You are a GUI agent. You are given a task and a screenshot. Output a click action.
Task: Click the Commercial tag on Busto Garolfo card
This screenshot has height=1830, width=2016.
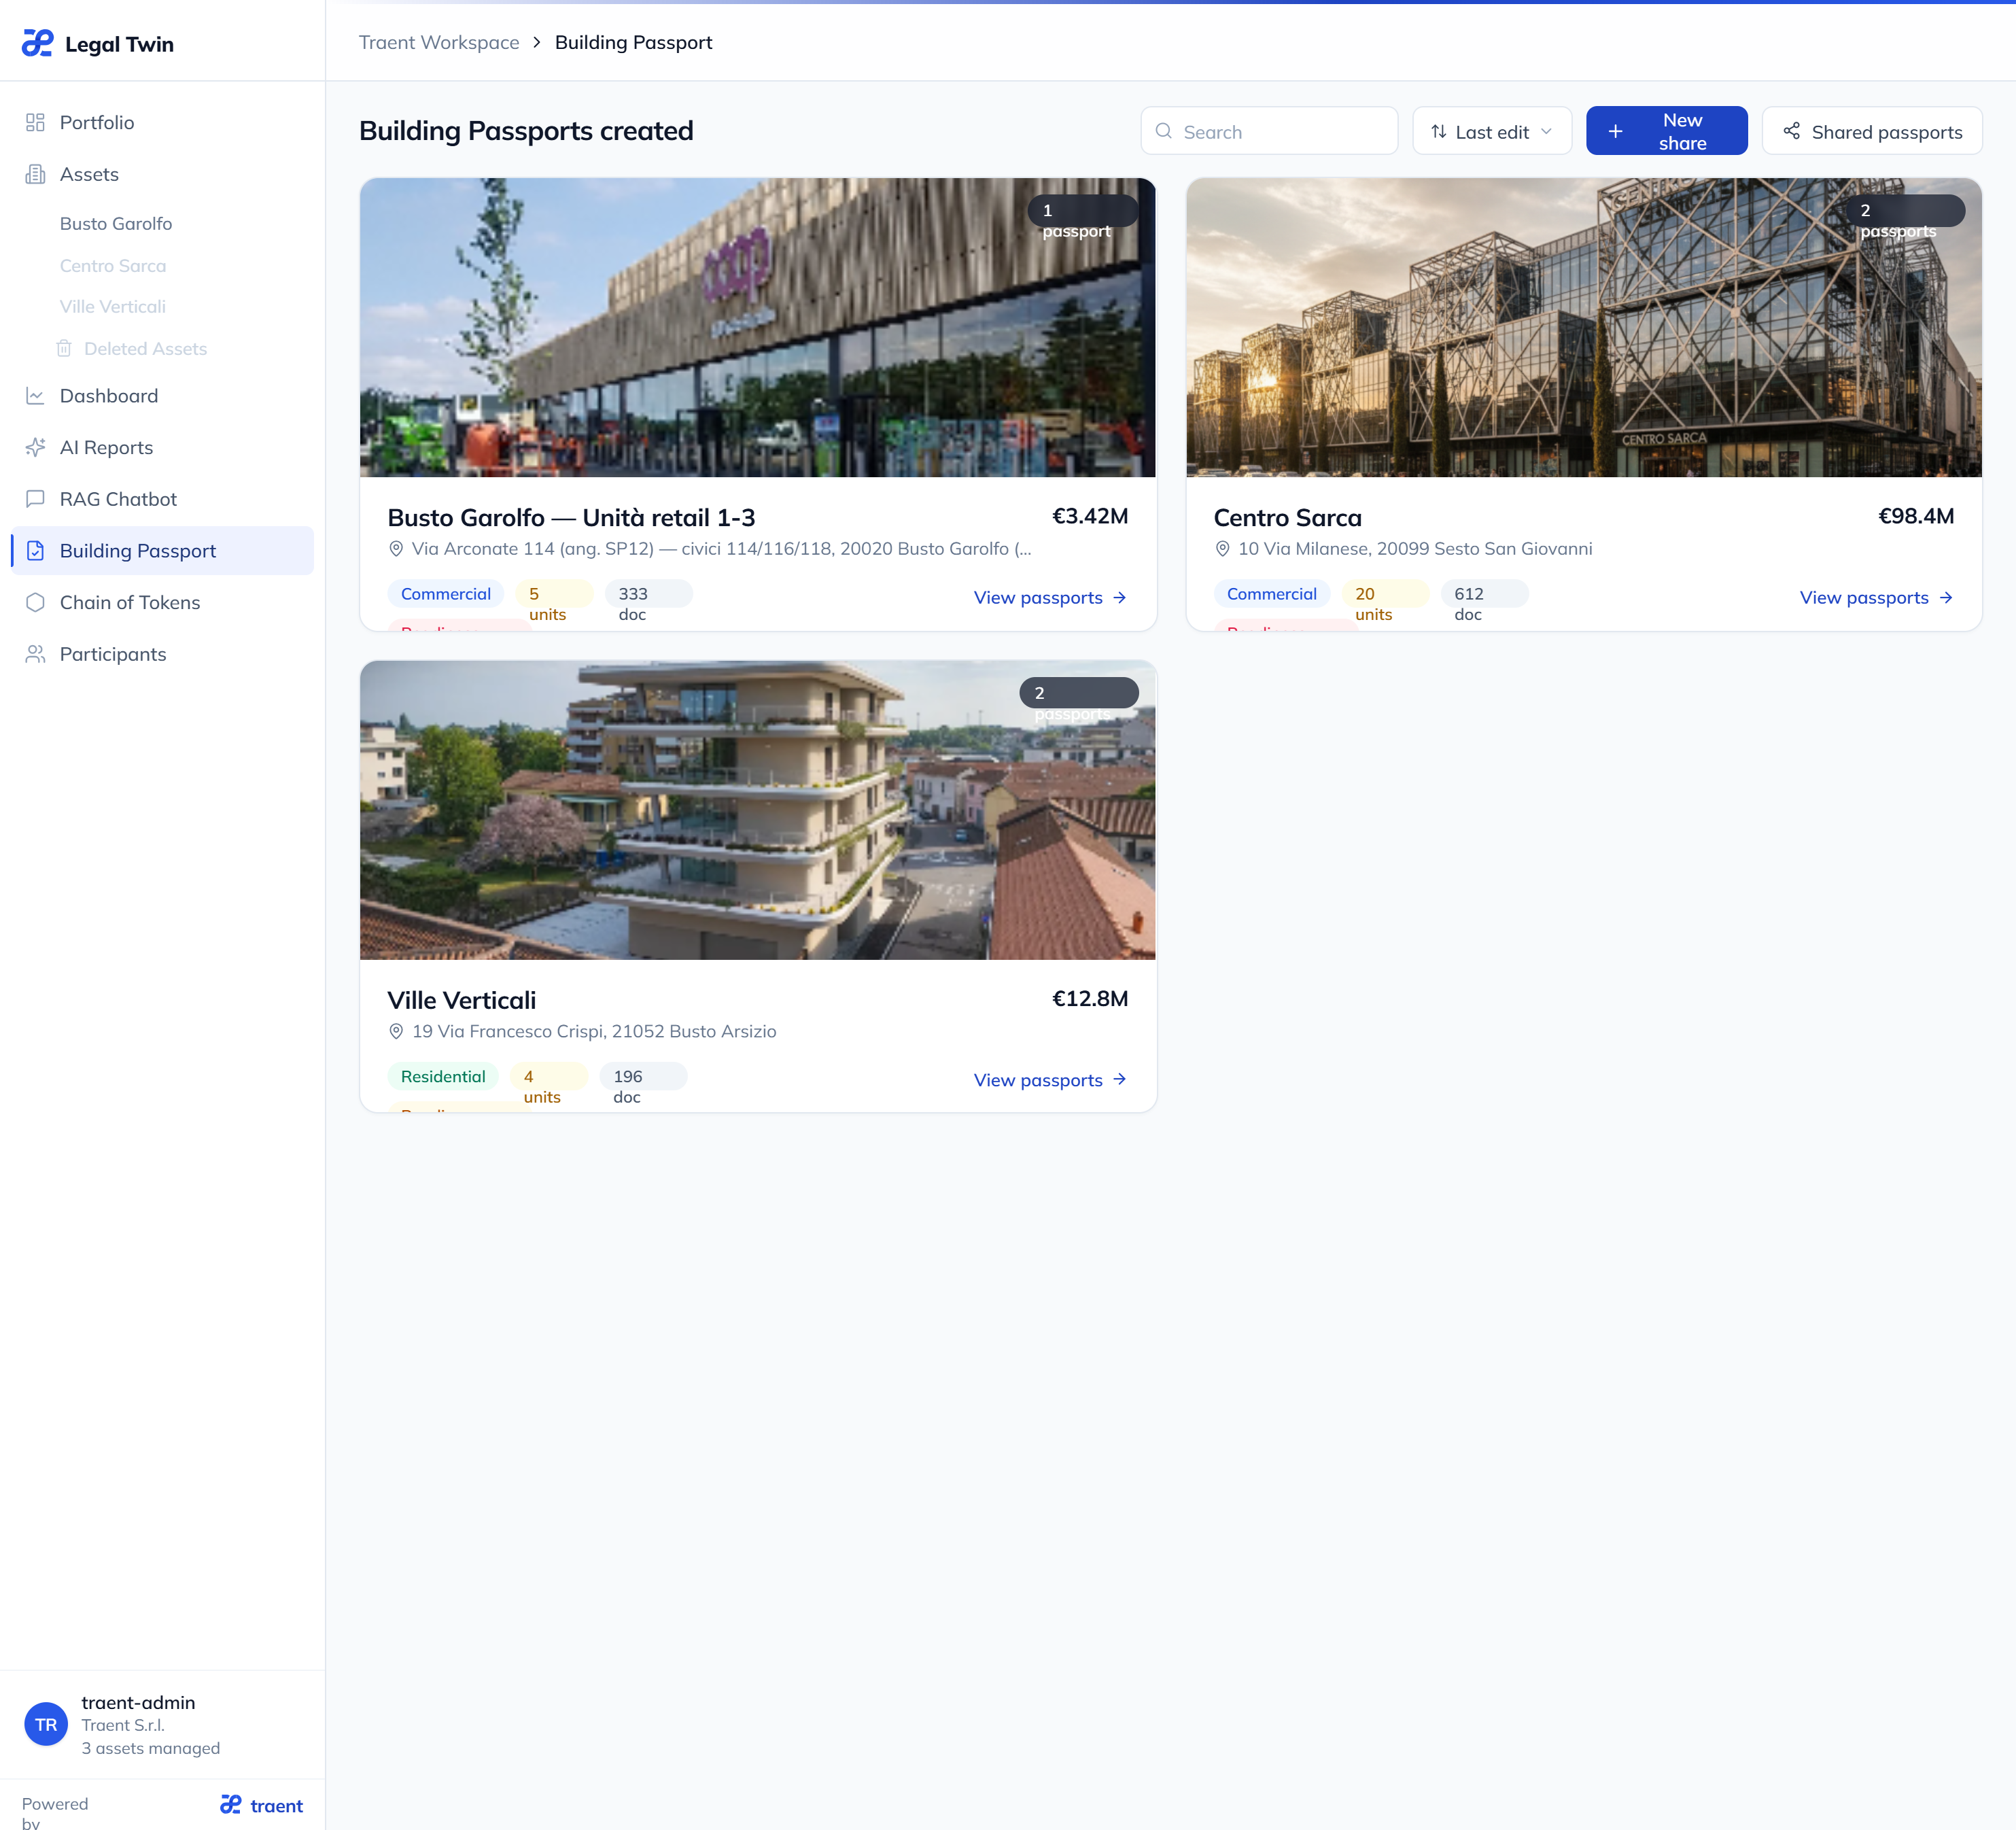445,594
